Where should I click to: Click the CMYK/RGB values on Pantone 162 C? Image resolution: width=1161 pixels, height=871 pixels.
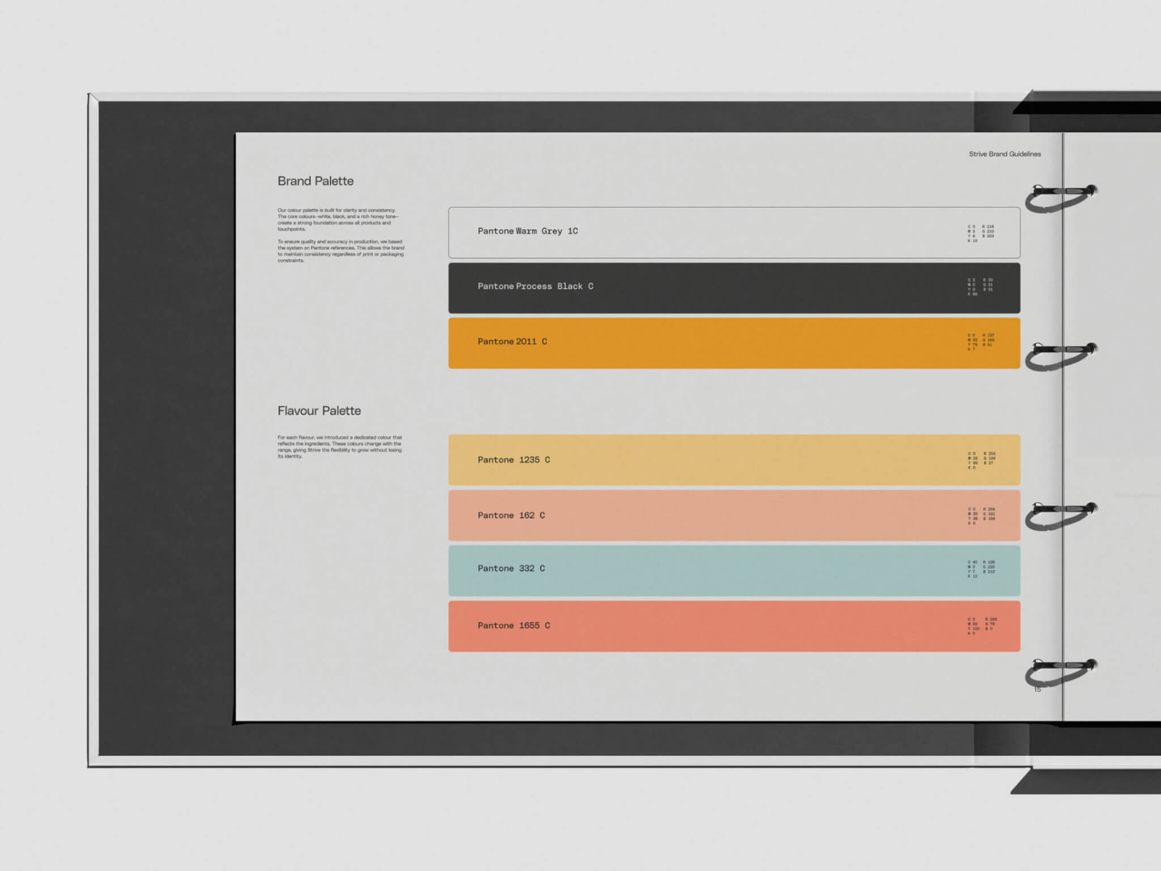981,516
